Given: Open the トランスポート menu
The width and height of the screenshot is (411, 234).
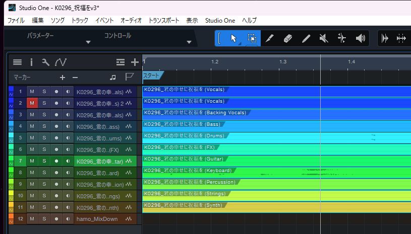Looking at the screenshot, I should (163, 21).
